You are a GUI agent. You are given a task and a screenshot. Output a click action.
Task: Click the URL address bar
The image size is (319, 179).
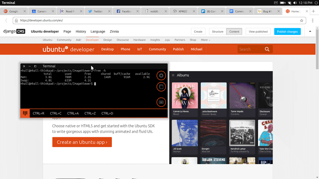(x=159, y=20)
